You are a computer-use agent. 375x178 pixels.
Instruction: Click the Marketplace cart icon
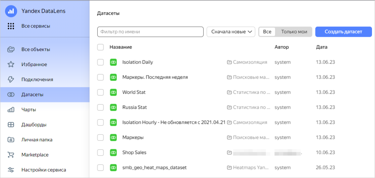click(11, 155)
